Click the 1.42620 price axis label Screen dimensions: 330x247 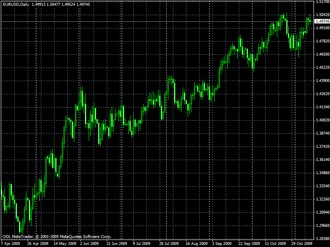(323, 94)
